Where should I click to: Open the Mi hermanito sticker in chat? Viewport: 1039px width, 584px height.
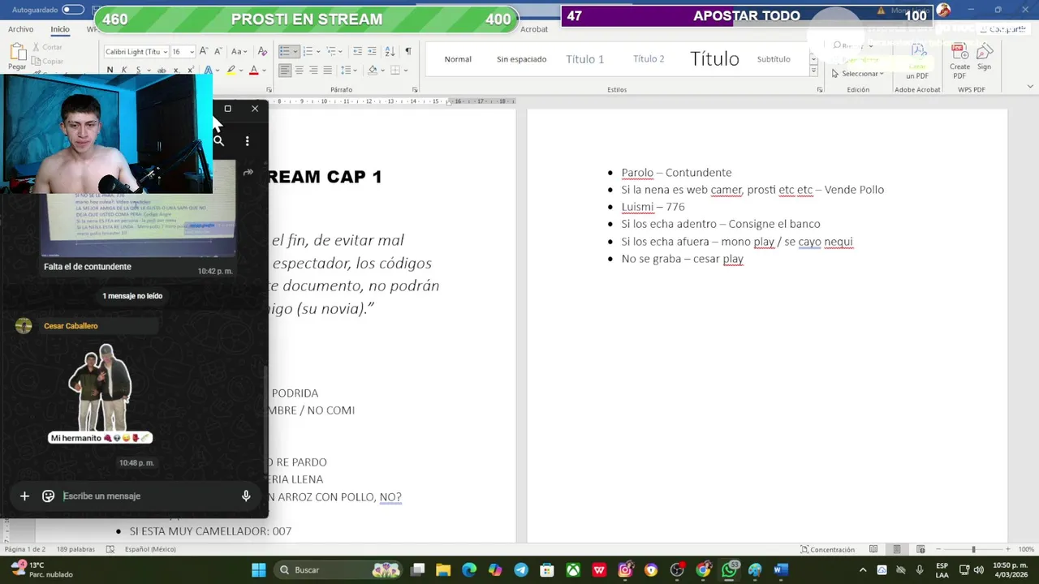(101, 393)
